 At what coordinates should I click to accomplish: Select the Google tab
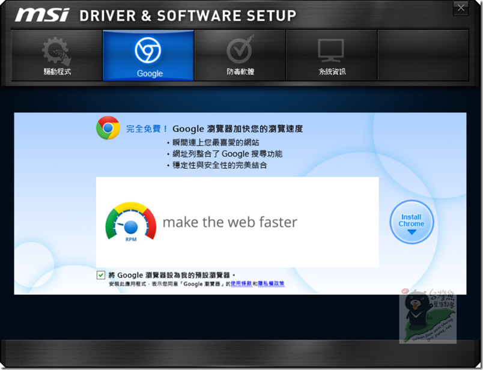coord(148,55)
